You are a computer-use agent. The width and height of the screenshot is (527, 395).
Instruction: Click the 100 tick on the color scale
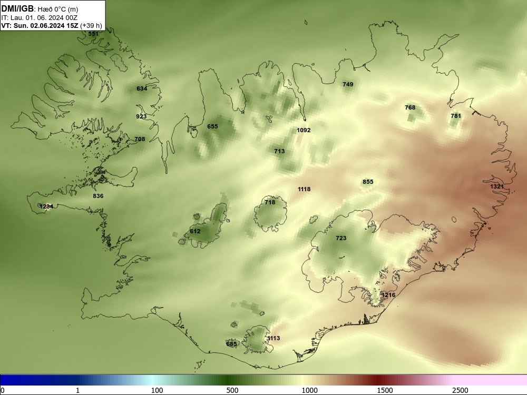pyautogui.click(x=157, y=390)
